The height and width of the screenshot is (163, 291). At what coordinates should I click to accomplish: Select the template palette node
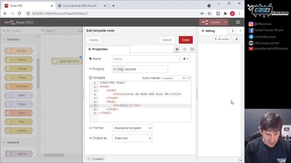tap(19, 86)
